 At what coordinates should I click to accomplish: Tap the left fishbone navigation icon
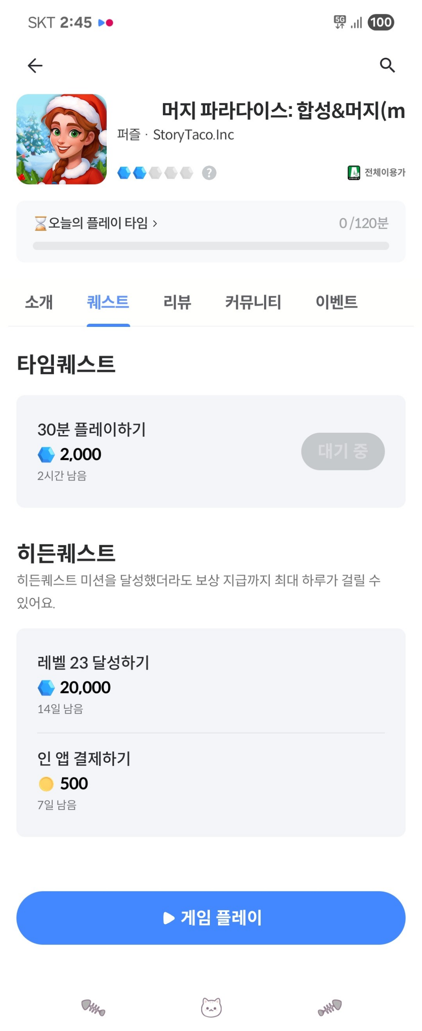point(93,1007)
